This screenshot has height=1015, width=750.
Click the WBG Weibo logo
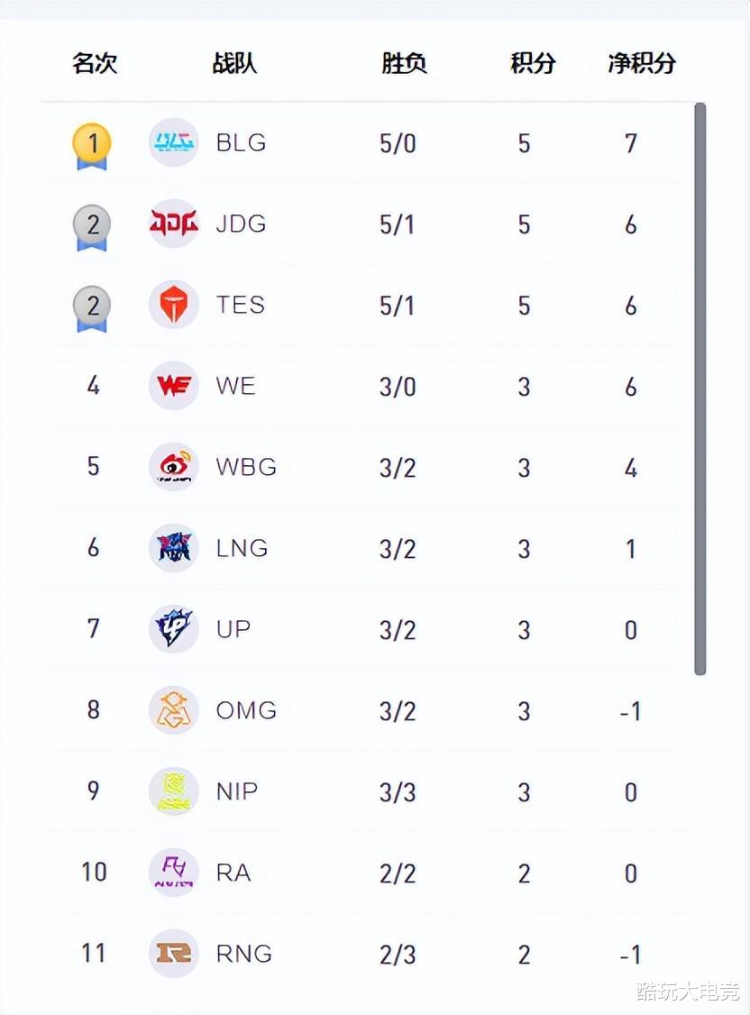click(173, 467)
